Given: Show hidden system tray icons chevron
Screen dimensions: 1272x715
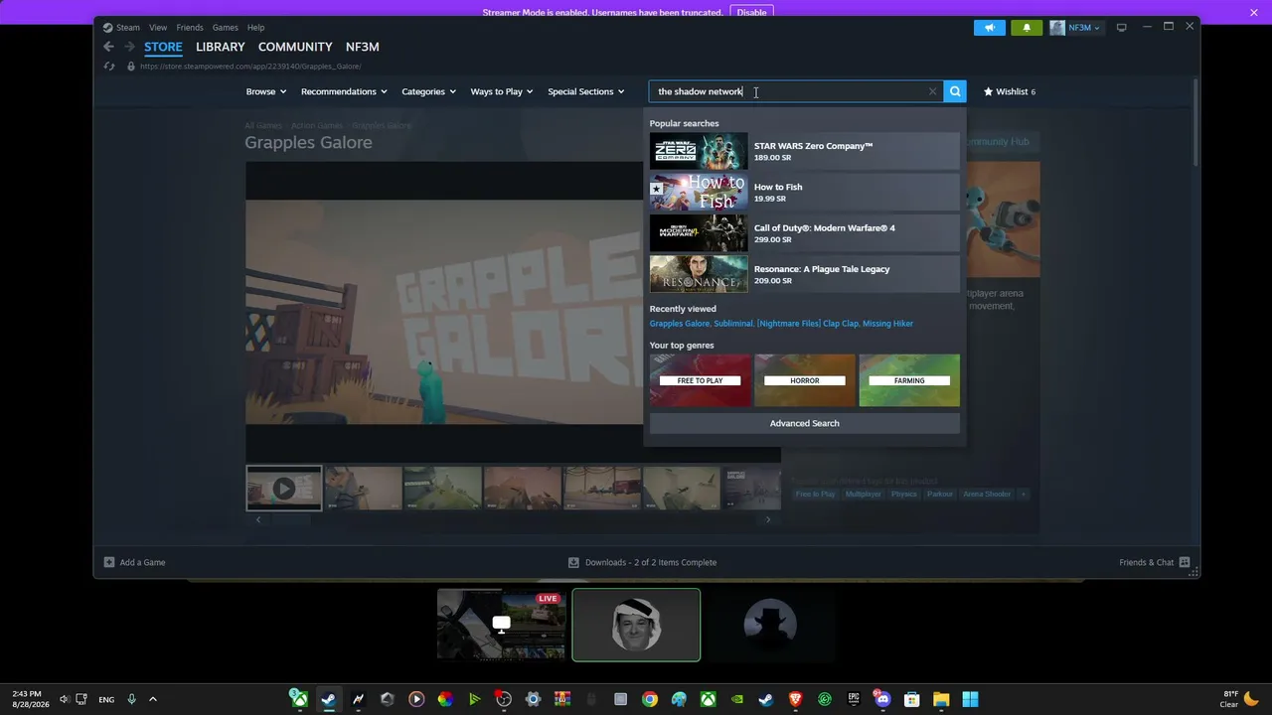Looking at the screenshot, I should [153, 699].
